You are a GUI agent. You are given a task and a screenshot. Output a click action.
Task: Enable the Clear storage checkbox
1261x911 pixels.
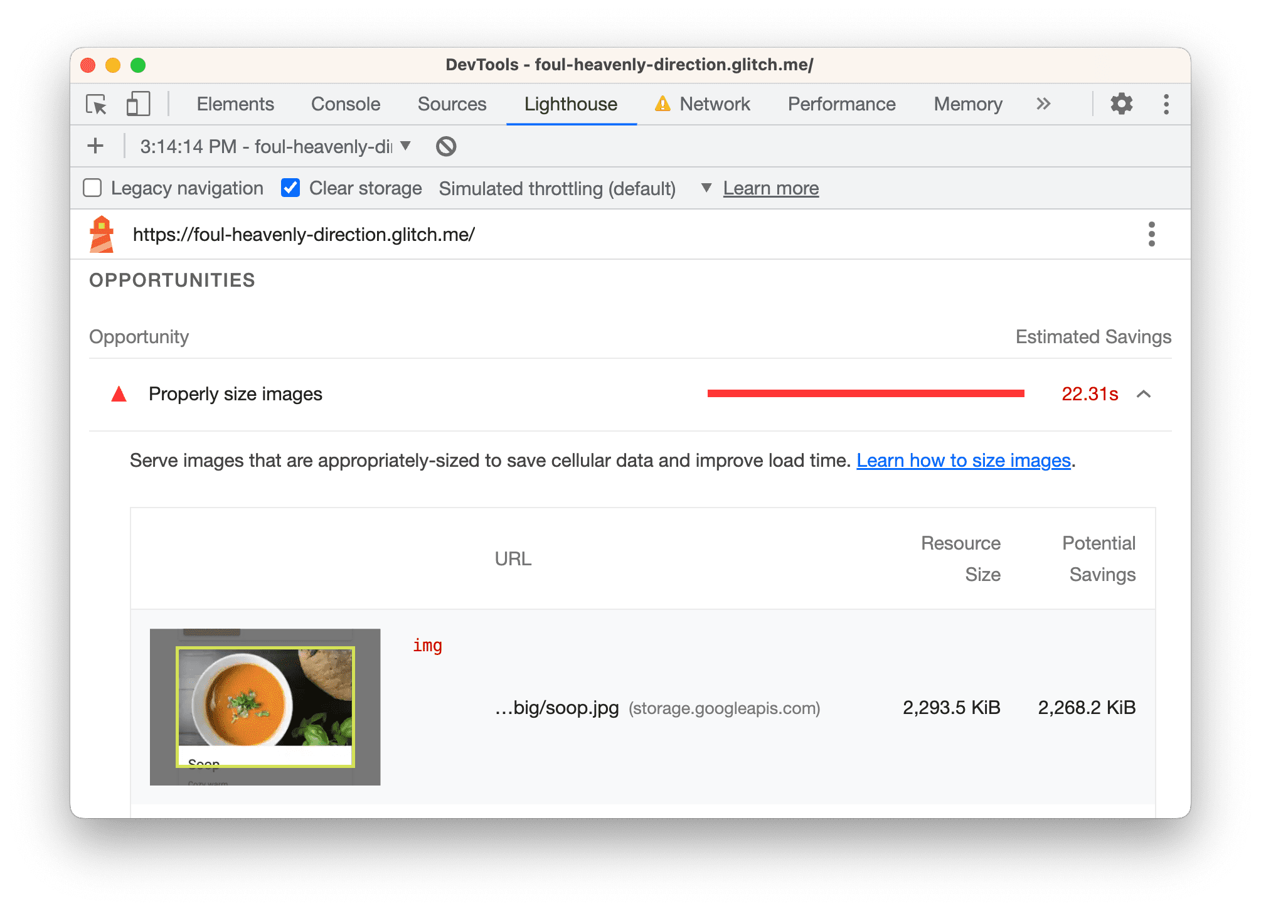290,188
